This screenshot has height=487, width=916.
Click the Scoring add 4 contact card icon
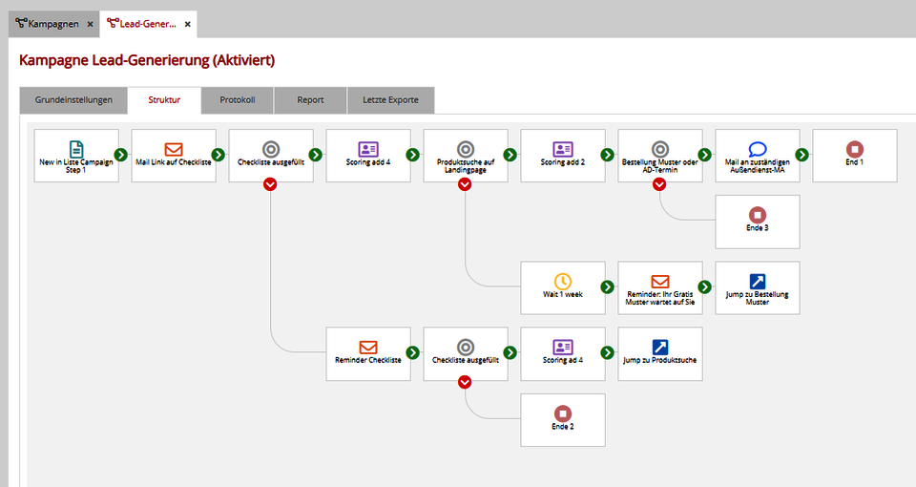[368, 149]
